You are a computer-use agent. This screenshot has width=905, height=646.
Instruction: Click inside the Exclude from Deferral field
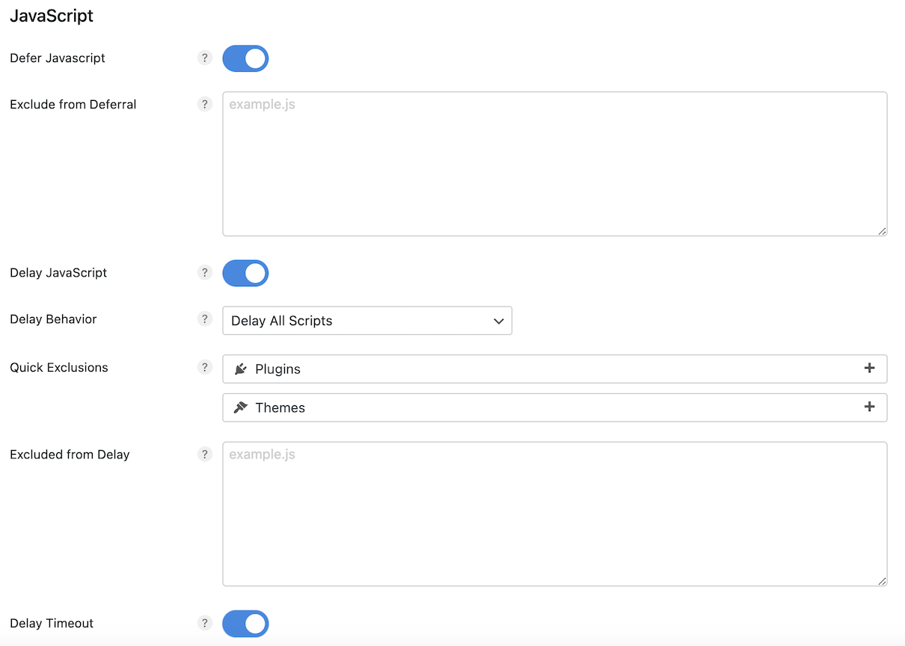554,163
